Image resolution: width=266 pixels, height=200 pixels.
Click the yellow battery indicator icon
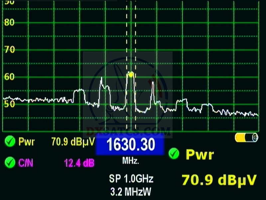pos(246,137)
